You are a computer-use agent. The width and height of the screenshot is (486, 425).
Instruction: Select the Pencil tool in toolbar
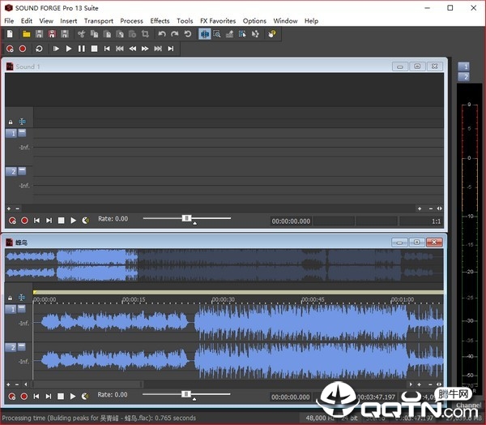(x=230, y=34)
